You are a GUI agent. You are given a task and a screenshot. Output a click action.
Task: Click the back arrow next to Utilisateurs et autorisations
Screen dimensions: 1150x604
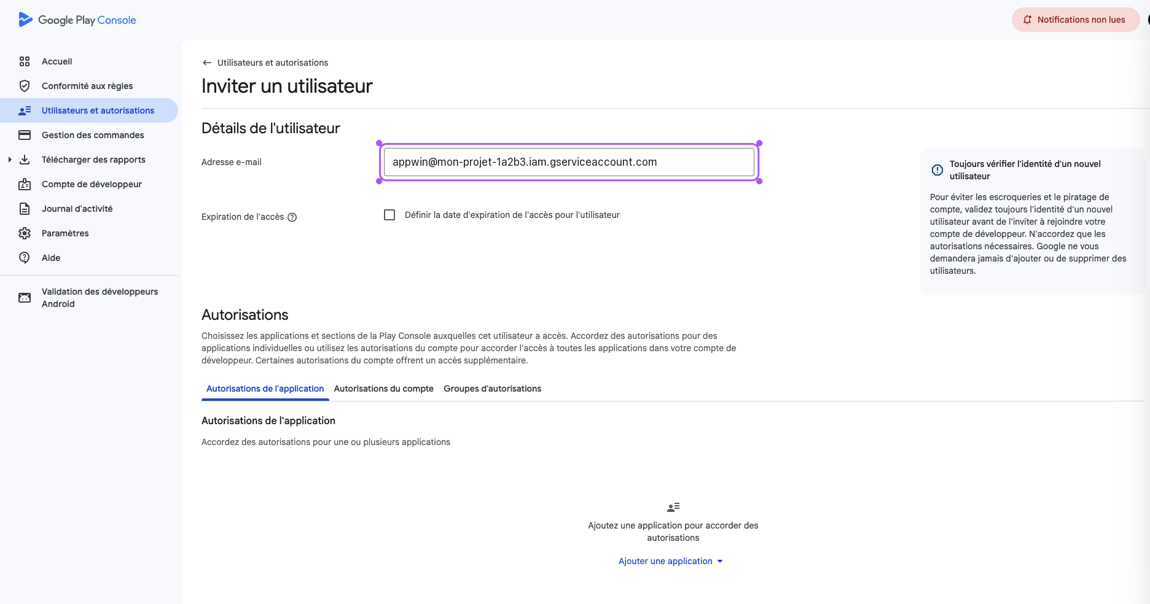(207, 63)
